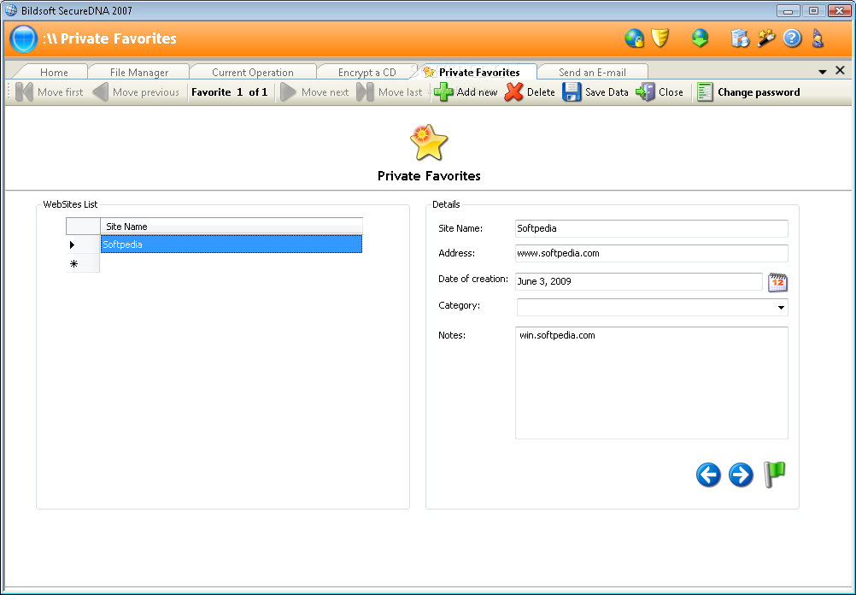Open the Send an E-mail tab
Viewport: 856px width, 595px height.
tap(592, 72)
